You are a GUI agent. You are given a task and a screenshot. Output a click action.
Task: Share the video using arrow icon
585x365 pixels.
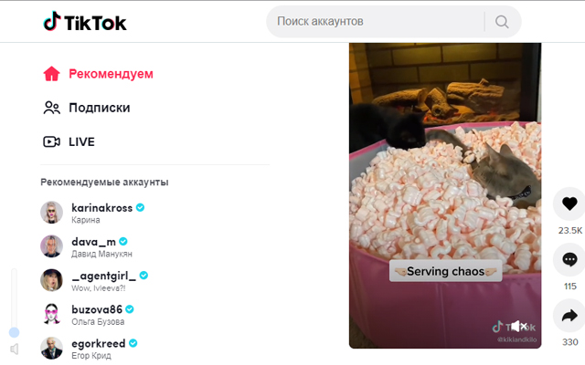point(569,316)
